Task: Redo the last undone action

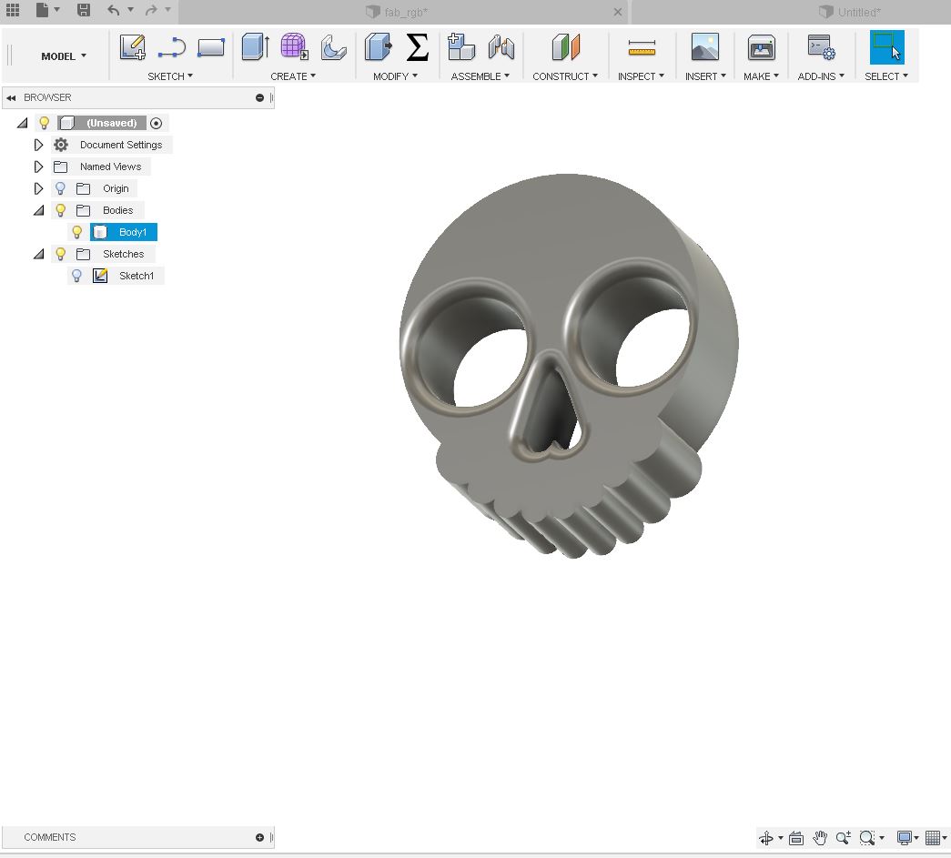Action: 151,10
